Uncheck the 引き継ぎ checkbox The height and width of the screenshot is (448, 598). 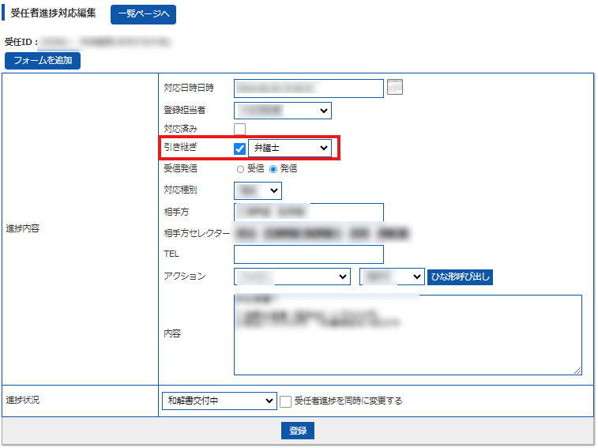(x=240, y=149)
